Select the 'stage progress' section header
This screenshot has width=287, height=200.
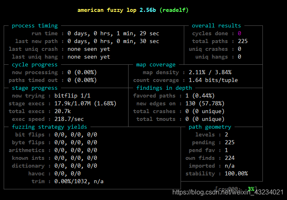[x=35, y=88]
